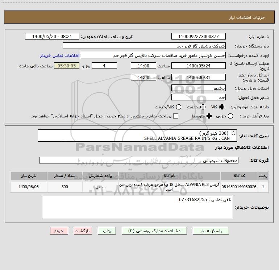Click the پاسخ به نیاز button

tap(211, 231)
